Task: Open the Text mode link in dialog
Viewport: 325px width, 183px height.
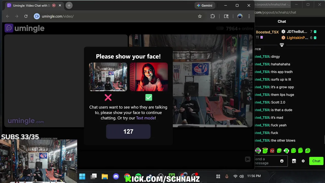Action: pyautogui.click(x=145, y=118)
